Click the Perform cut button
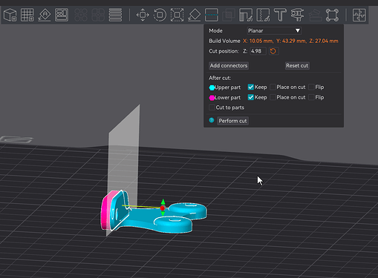The height and width of the screenshot is (278, 378). click(232, 121)
